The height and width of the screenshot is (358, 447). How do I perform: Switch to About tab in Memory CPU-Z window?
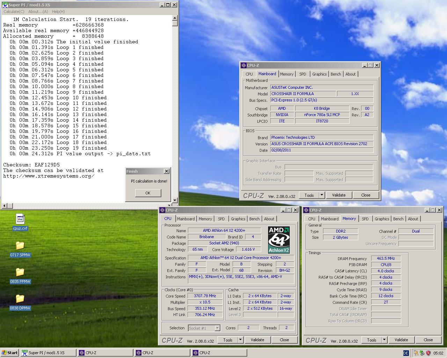point(413,219)
